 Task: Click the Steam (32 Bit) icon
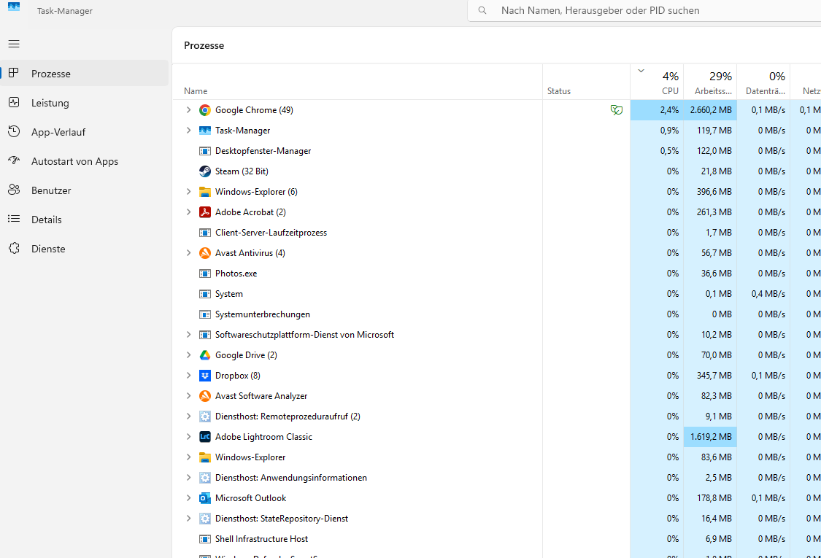[205, 171]
